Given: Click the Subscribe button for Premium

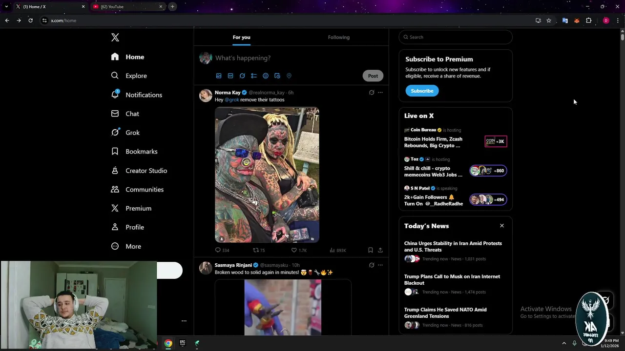Looking at the screenshot, I should (422, 91).
